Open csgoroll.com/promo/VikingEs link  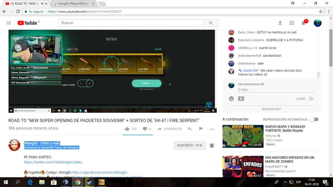pos(100,172)
